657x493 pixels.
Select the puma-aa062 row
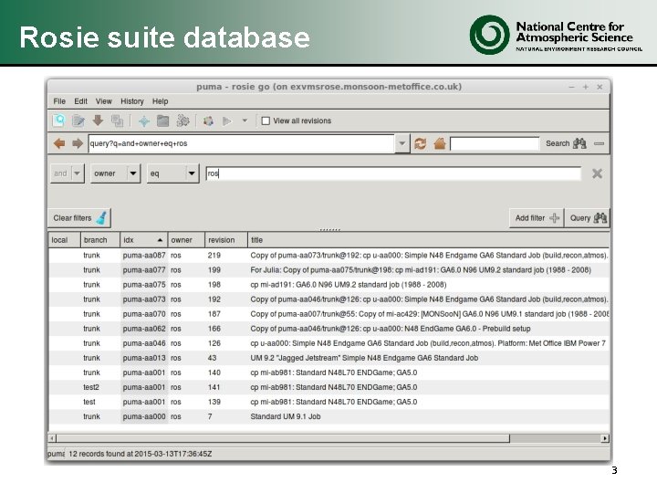328,329
